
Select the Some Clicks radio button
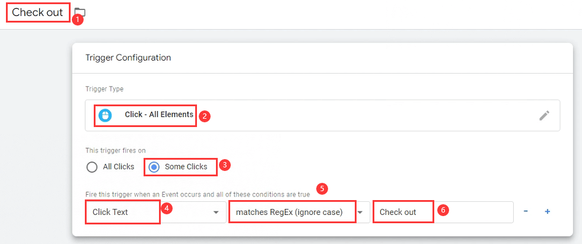pos(154,167)
